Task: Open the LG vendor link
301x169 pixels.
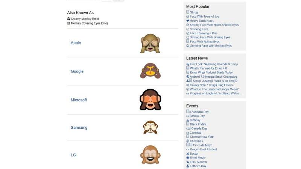Action: pyautogui.click(x=73, y=155)
